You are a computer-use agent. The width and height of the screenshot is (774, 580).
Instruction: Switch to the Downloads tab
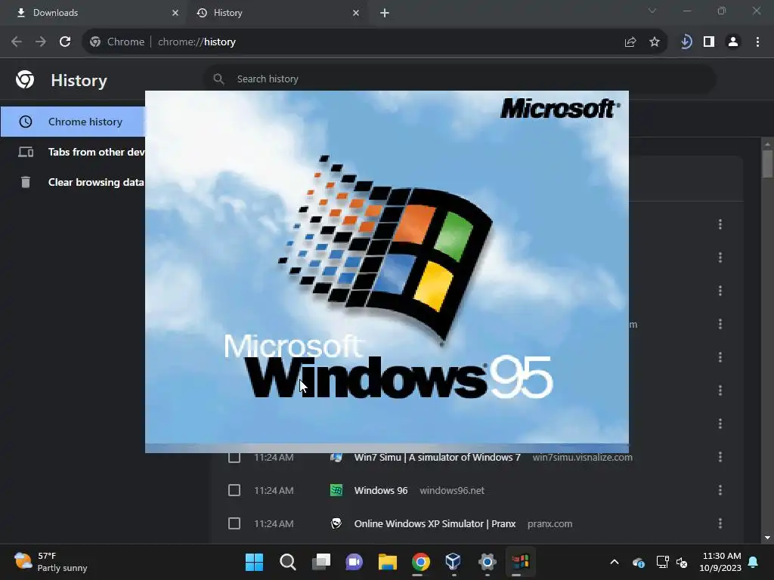[x=93, y=13]
